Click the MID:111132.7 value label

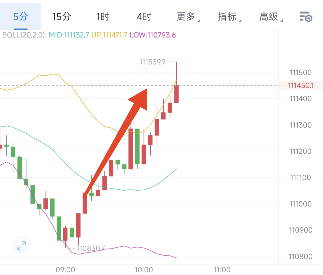pyautogui.click(x=69, y=35)
